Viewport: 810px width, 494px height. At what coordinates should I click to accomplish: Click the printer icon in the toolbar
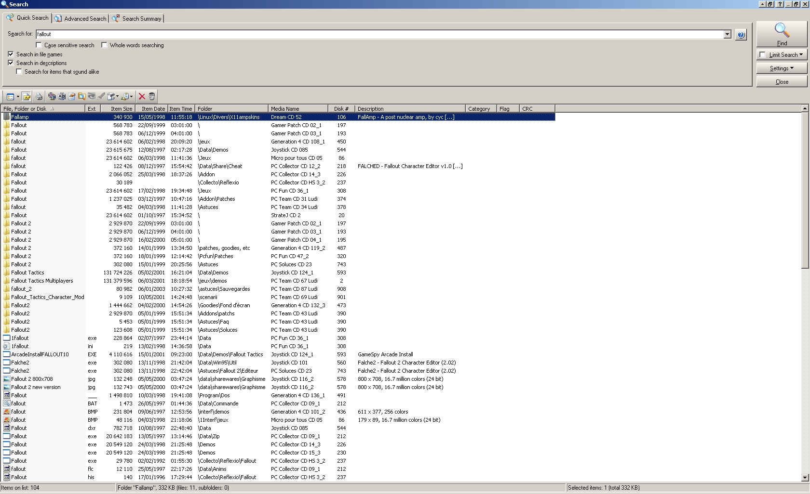[39, 96]
